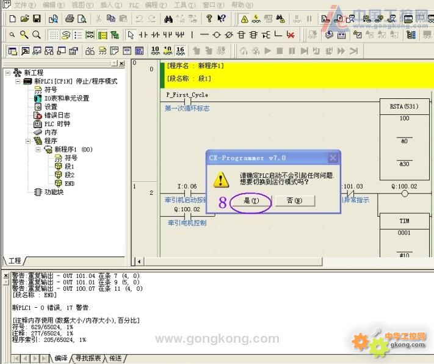Collapse the 程序 programs tree node

28,140
